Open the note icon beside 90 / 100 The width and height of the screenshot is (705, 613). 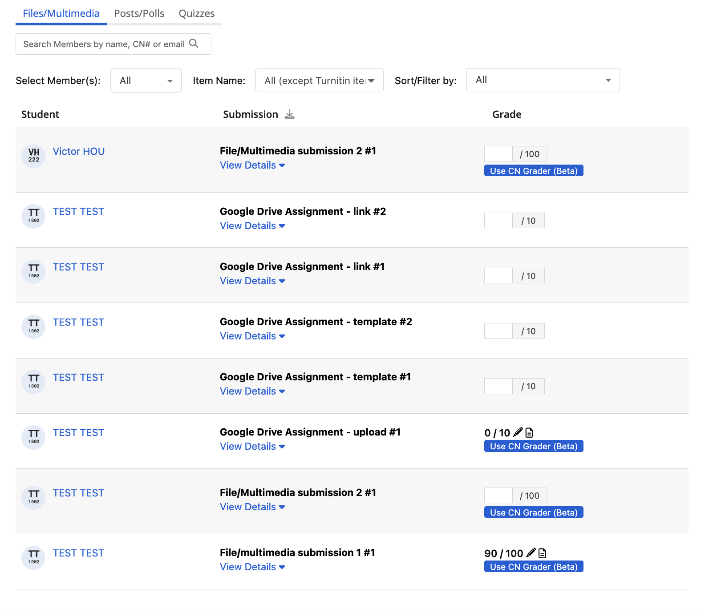pos(542,553)
